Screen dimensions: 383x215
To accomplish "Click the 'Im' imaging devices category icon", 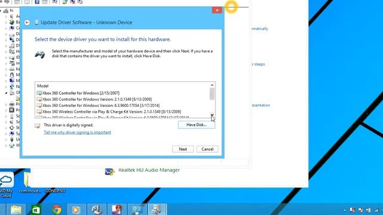I will [12, 63].
